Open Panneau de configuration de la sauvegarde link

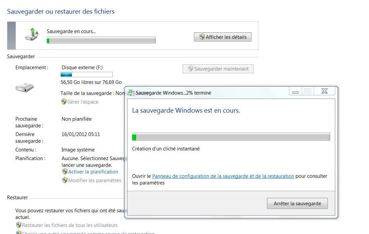223,176
